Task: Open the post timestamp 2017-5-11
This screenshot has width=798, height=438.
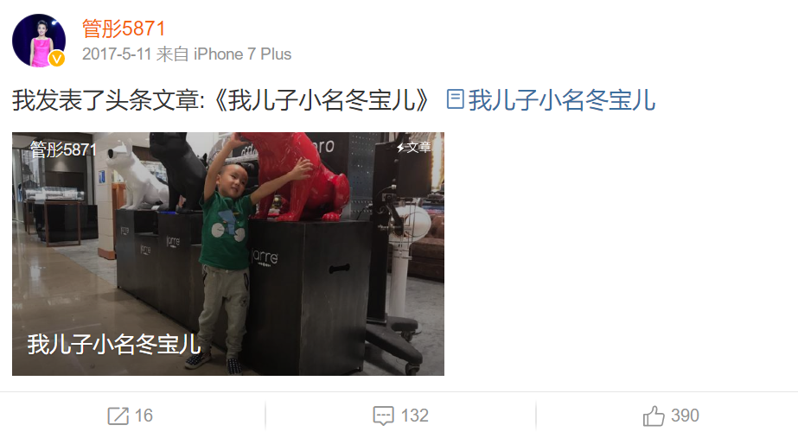Action: (117, 54)
